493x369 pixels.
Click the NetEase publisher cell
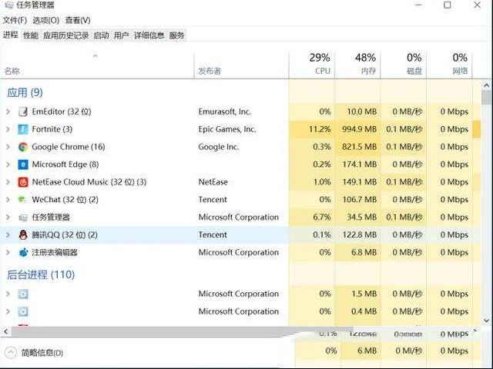[x=213, y=182]
